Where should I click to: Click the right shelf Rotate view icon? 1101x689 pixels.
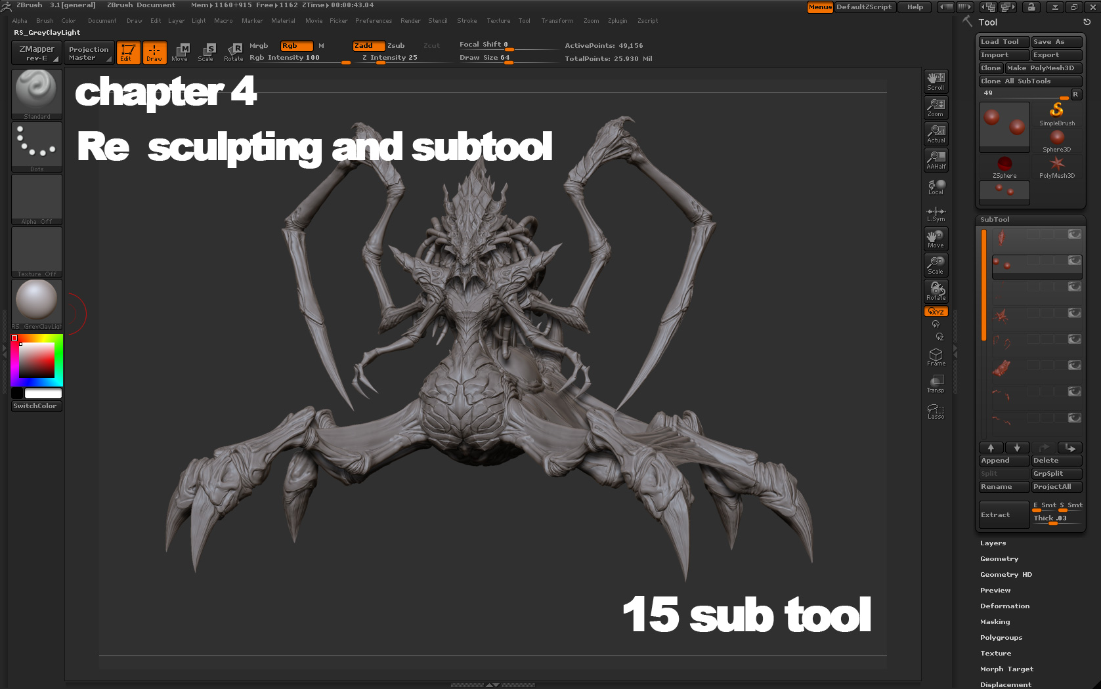[x=936, y=291]
